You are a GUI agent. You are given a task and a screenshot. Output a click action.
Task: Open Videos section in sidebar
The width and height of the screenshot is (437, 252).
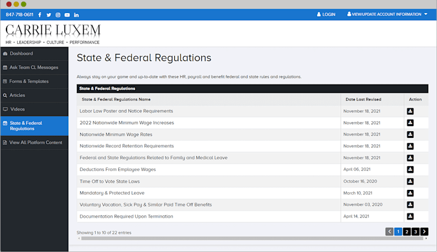pos(34,109)
